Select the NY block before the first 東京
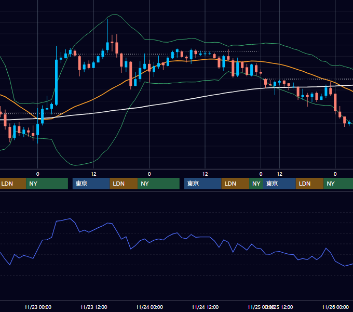Viewport: 353px width, 312px height. click(47, 184)
